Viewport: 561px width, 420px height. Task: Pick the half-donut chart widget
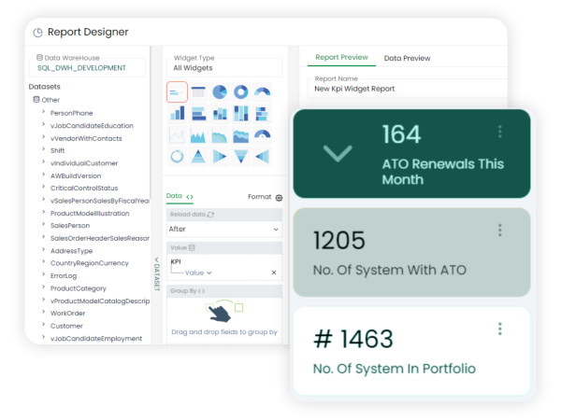coord(262,92)
